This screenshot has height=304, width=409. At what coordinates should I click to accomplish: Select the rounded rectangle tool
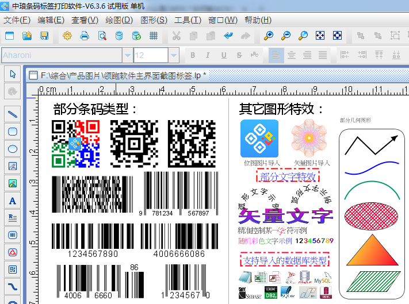[x=13, y=132]
